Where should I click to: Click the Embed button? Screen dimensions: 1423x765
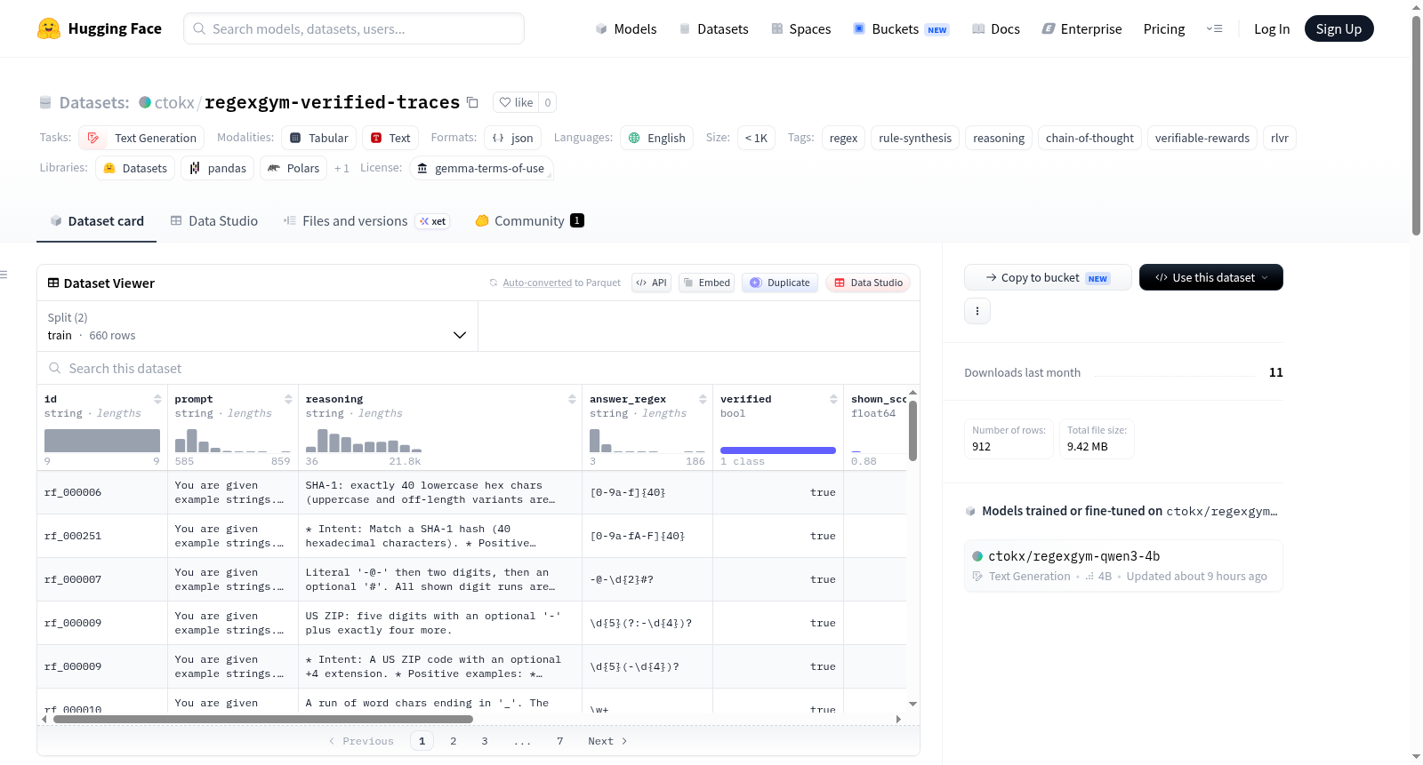click(706, 283)
